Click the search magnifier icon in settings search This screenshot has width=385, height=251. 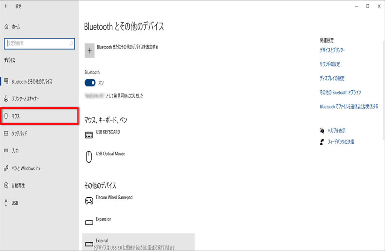(x=71, y=44)
